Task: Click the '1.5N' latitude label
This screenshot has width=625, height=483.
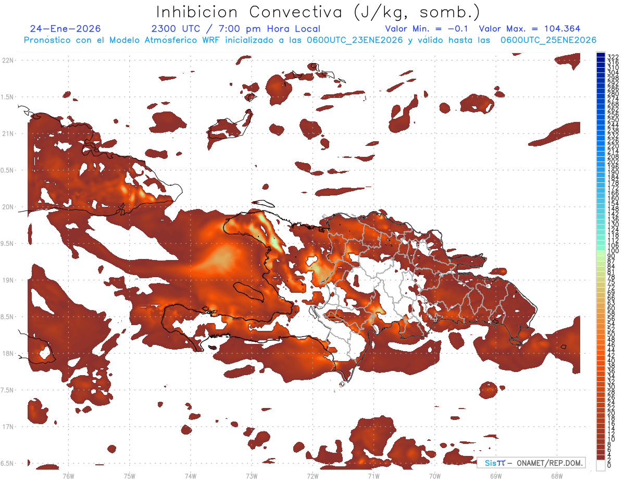Action: tap(7, 97)
